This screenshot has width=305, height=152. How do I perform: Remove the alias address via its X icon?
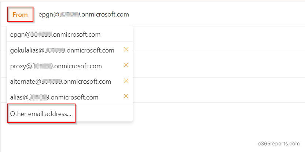pyautogui.click(x=126, y=96)
